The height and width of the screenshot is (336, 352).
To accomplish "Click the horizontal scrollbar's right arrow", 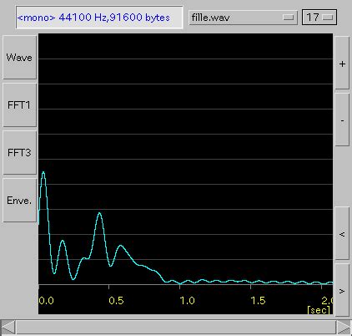I will (344, 327).
